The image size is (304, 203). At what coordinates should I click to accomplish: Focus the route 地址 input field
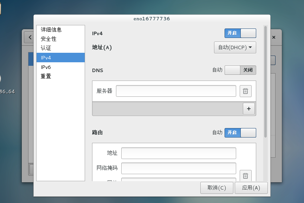click(x=179, y=153)
